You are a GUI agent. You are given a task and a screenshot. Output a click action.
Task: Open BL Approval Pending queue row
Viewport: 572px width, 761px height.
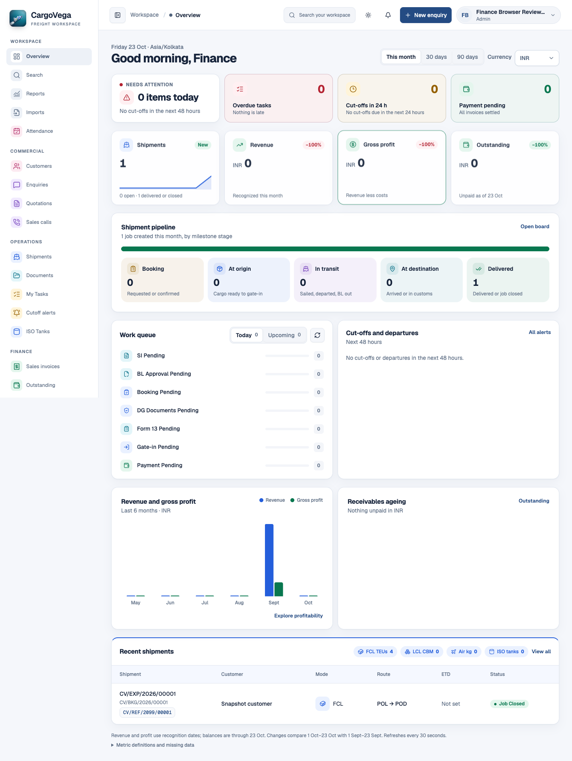[222, 374]
